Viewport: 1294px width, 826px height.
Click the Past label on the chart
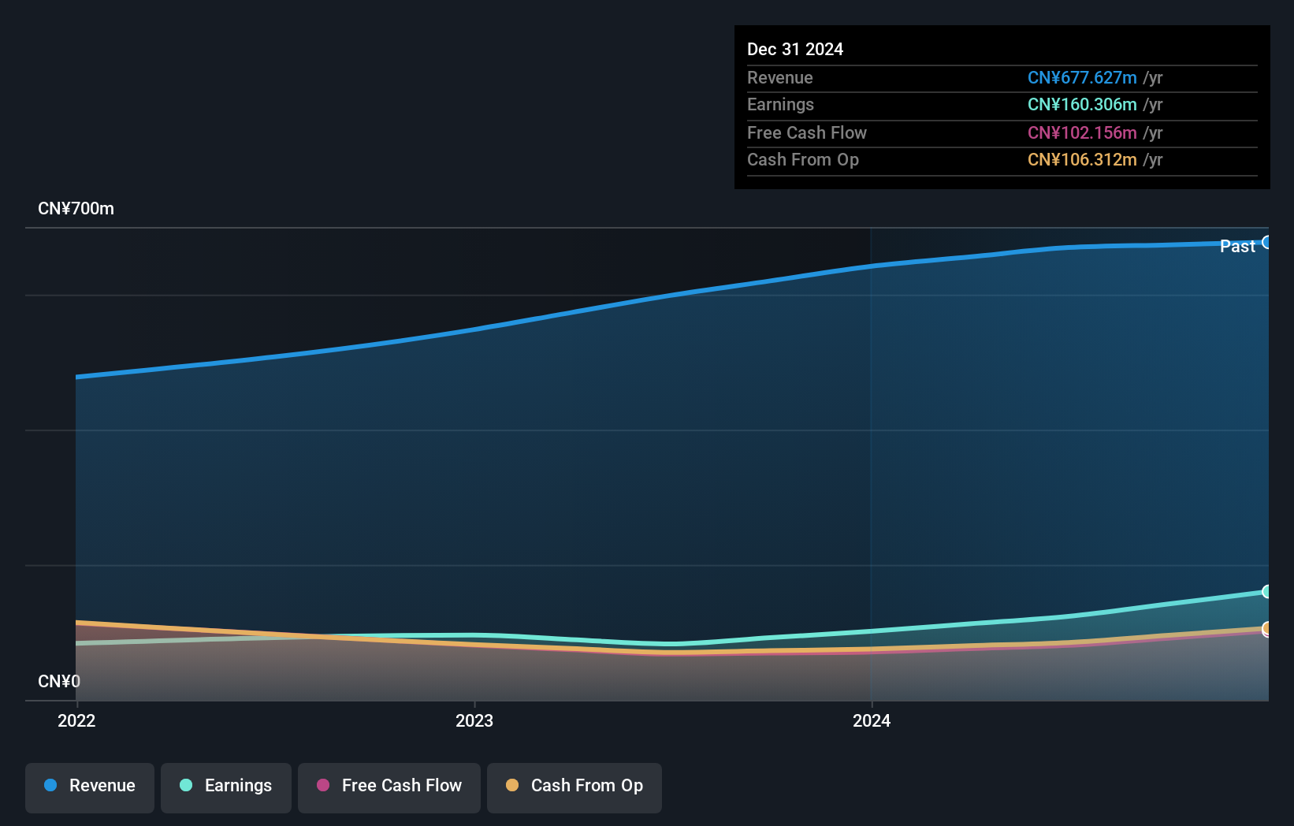pyautogui.click(x=1237, y=246)
